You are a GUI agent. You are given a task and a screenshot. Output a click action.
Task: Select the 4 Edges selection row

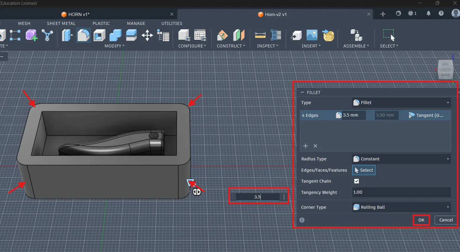click(376, 115)
